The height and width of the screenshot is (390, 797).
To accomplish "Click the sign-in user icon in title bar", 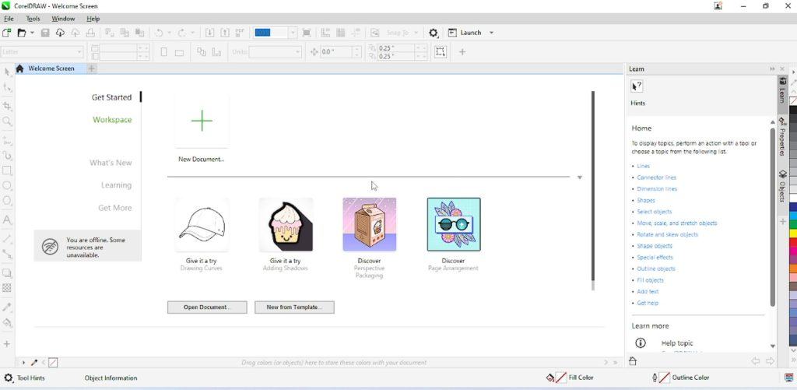I will (x=718, y=6).
